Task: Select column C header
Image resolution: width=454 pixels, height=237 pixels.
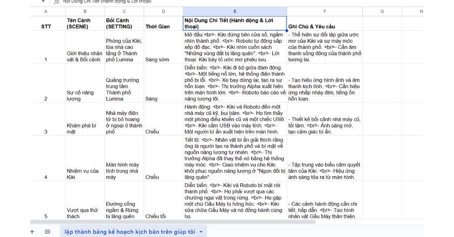Action: tap(124, 11)
